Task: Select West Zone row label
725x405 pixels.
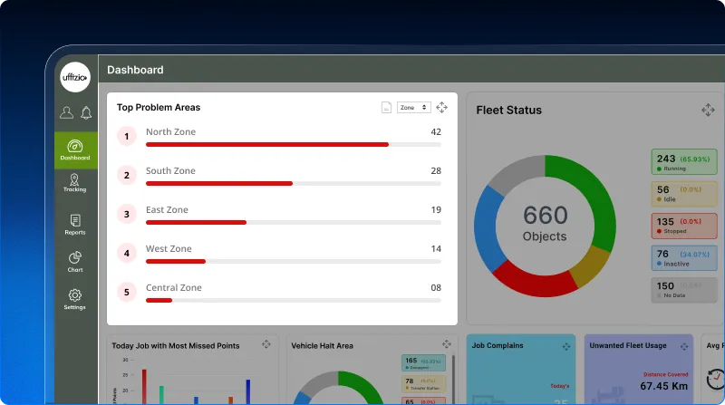Action: [x=169, y=248]
